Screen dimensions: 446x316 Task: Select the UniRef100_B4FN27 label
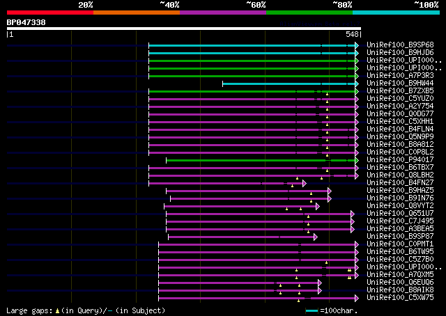pyautogui.click(x=400, y=183)
